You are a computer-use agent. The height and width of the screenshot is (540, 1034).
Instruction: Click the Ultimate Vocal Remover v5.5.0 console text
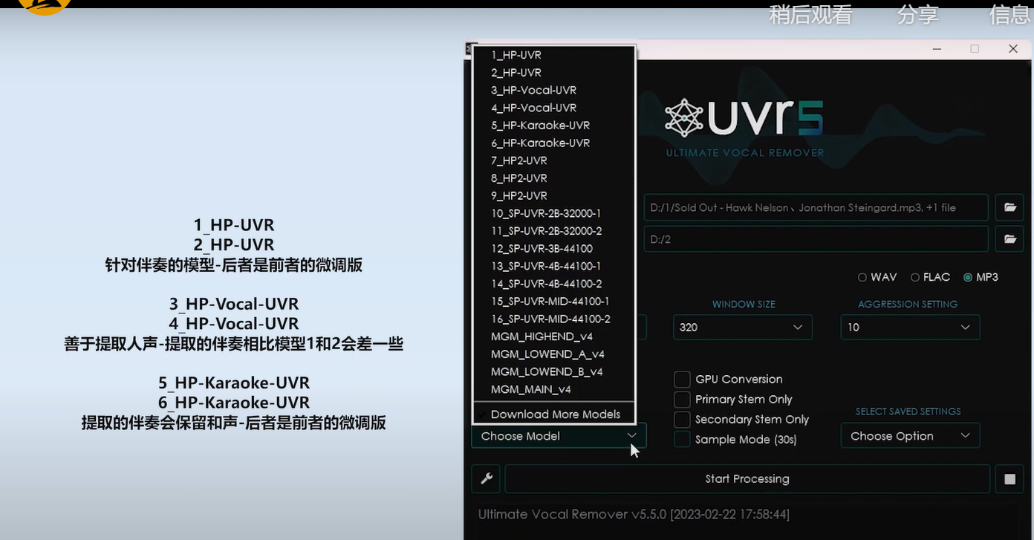pos(634,514)
